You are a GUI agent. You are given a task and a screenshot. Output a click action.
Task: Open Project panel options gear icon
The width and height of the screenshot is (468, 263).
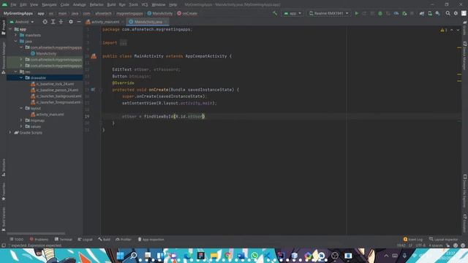pos(71,22)
